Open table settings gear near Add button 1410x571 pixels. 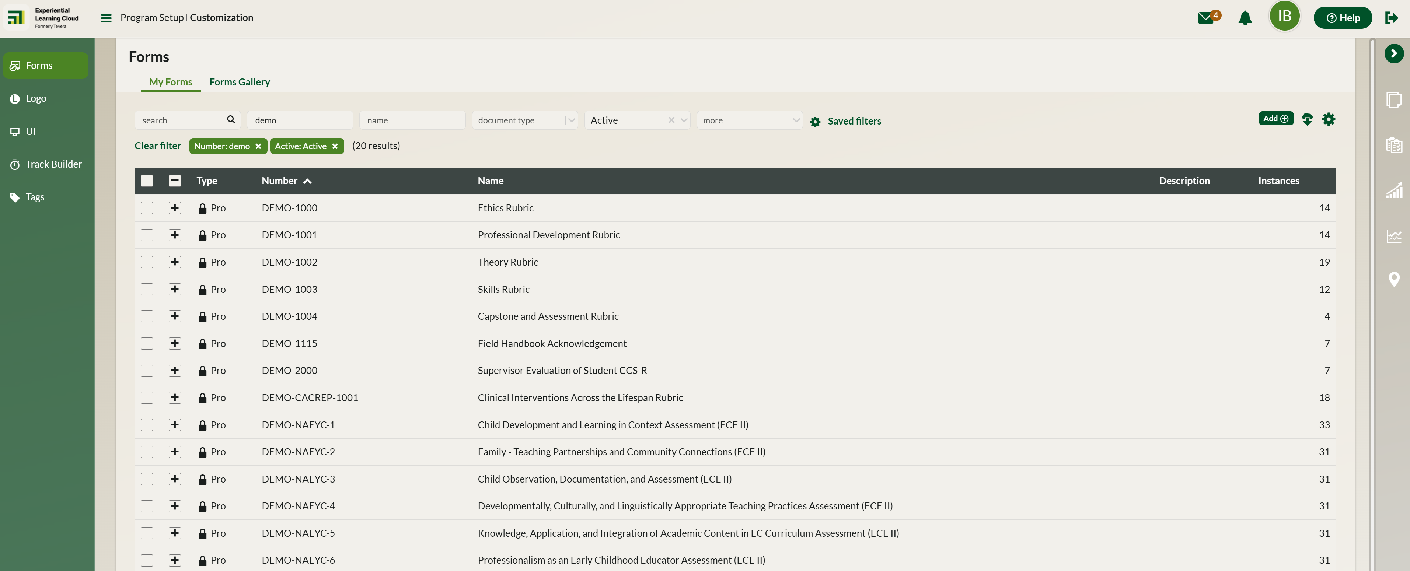[x=1329, y=119]
